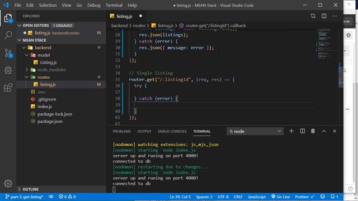
Task: Open the .env file
Action: (x=61, y=92)
